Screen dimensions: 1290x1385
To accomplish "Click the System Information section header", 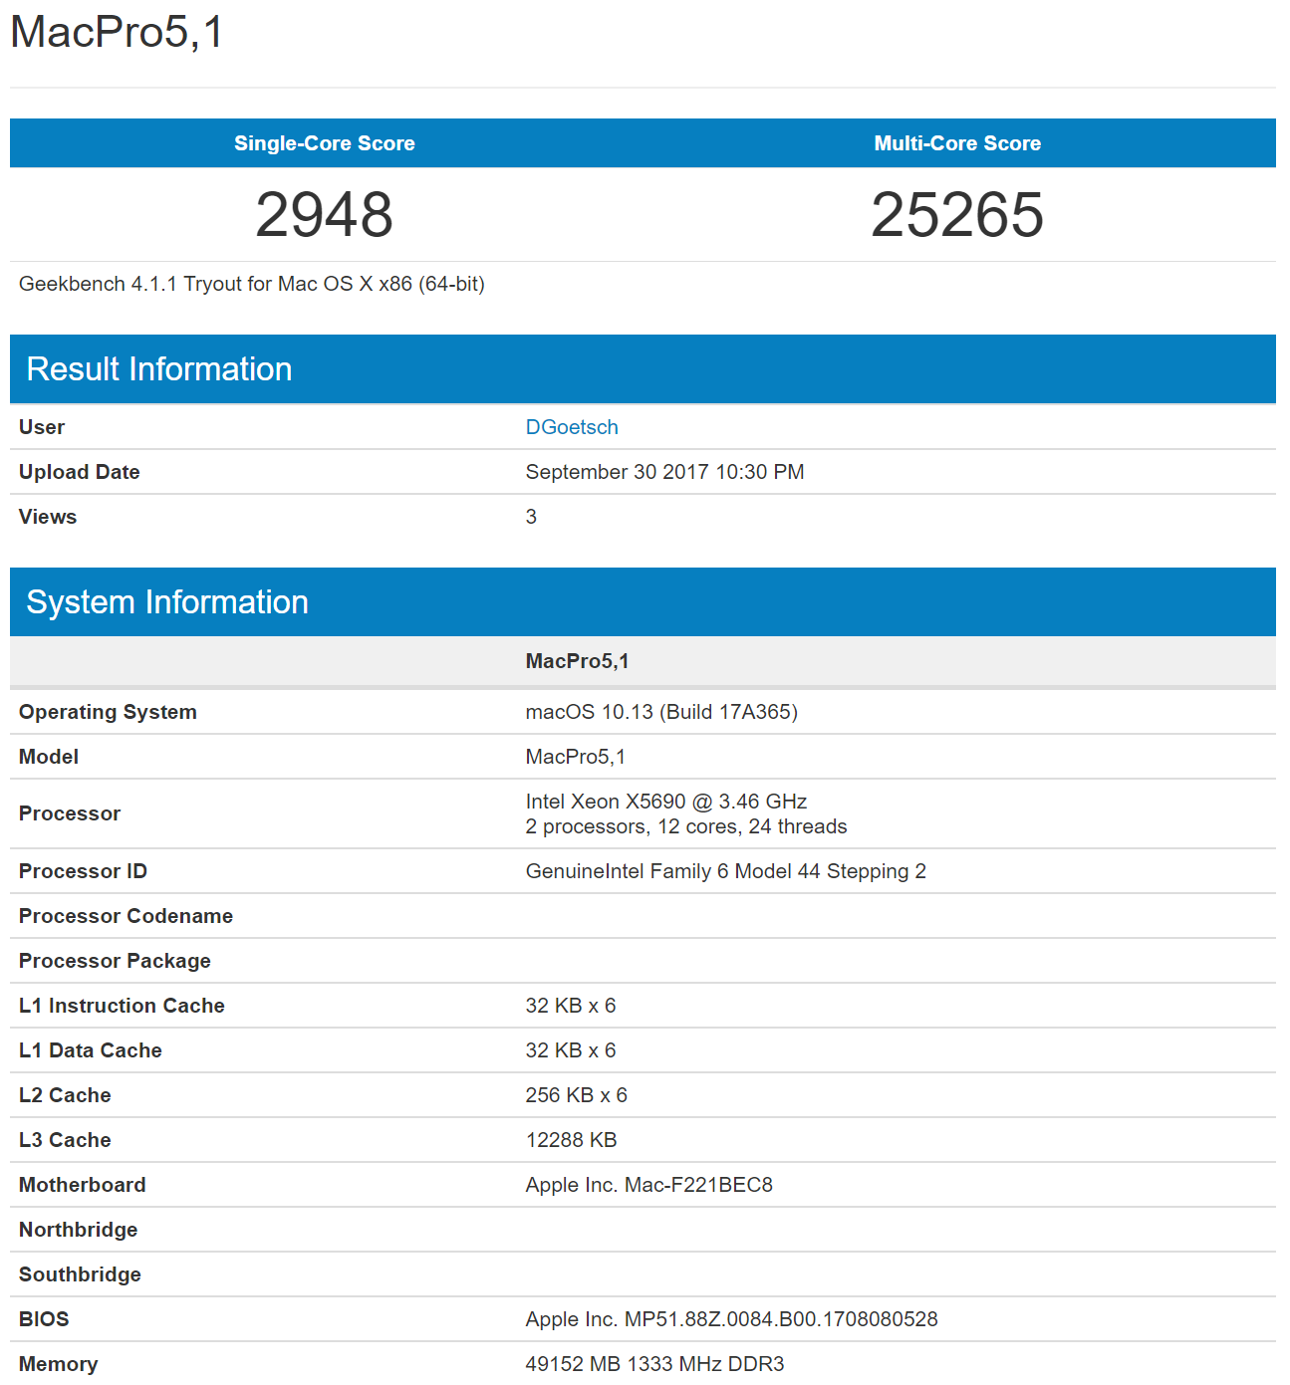I will (643, 602).
